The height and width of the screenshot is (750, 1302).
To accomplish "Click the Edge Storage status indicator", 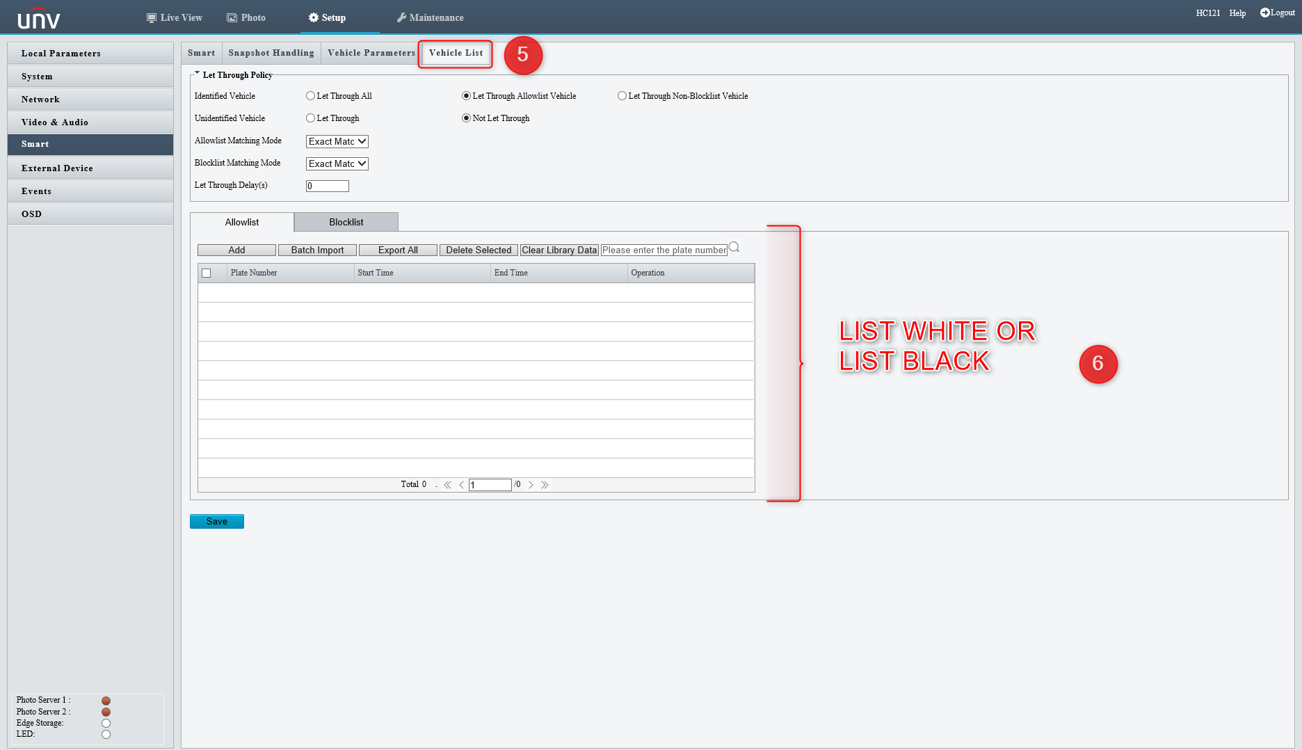I will tap(106, 723).
